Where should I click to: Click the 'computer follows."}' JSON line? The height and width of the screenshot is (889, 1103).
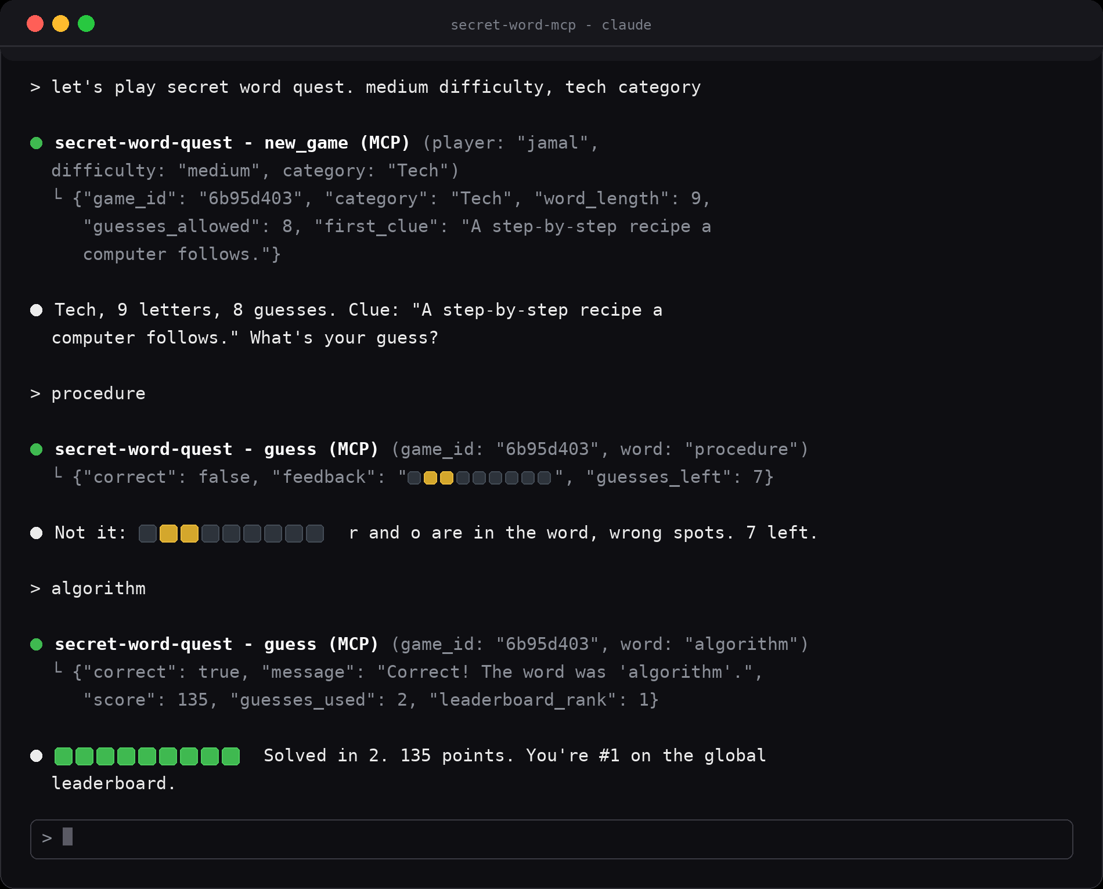point(182,255)
